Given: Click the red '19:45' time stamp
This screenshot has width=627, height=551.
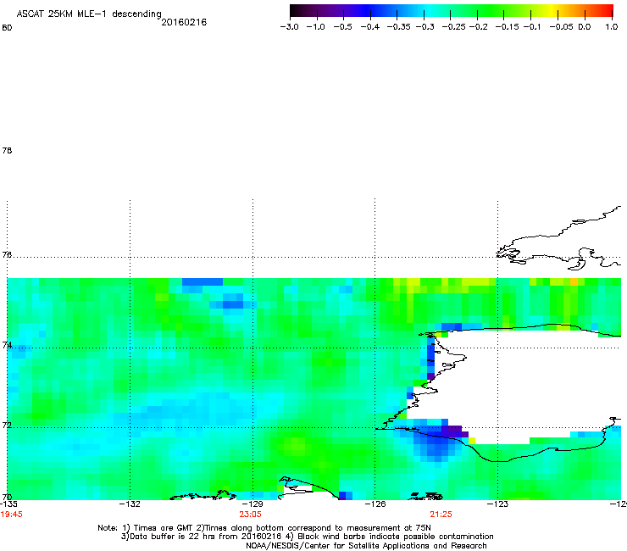Looking at the screenshot, I should pyautogui.click(x=12, y=515).
